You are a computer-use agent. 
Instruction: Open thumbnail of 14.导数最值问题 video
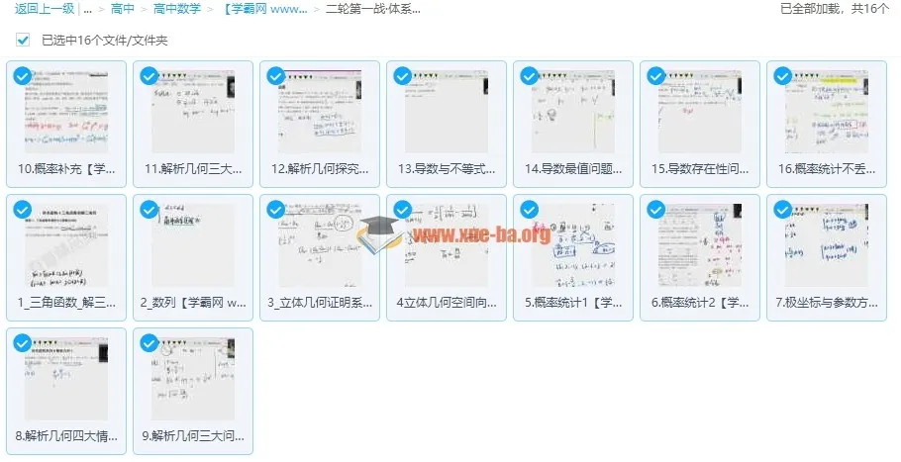coord(573,112)
